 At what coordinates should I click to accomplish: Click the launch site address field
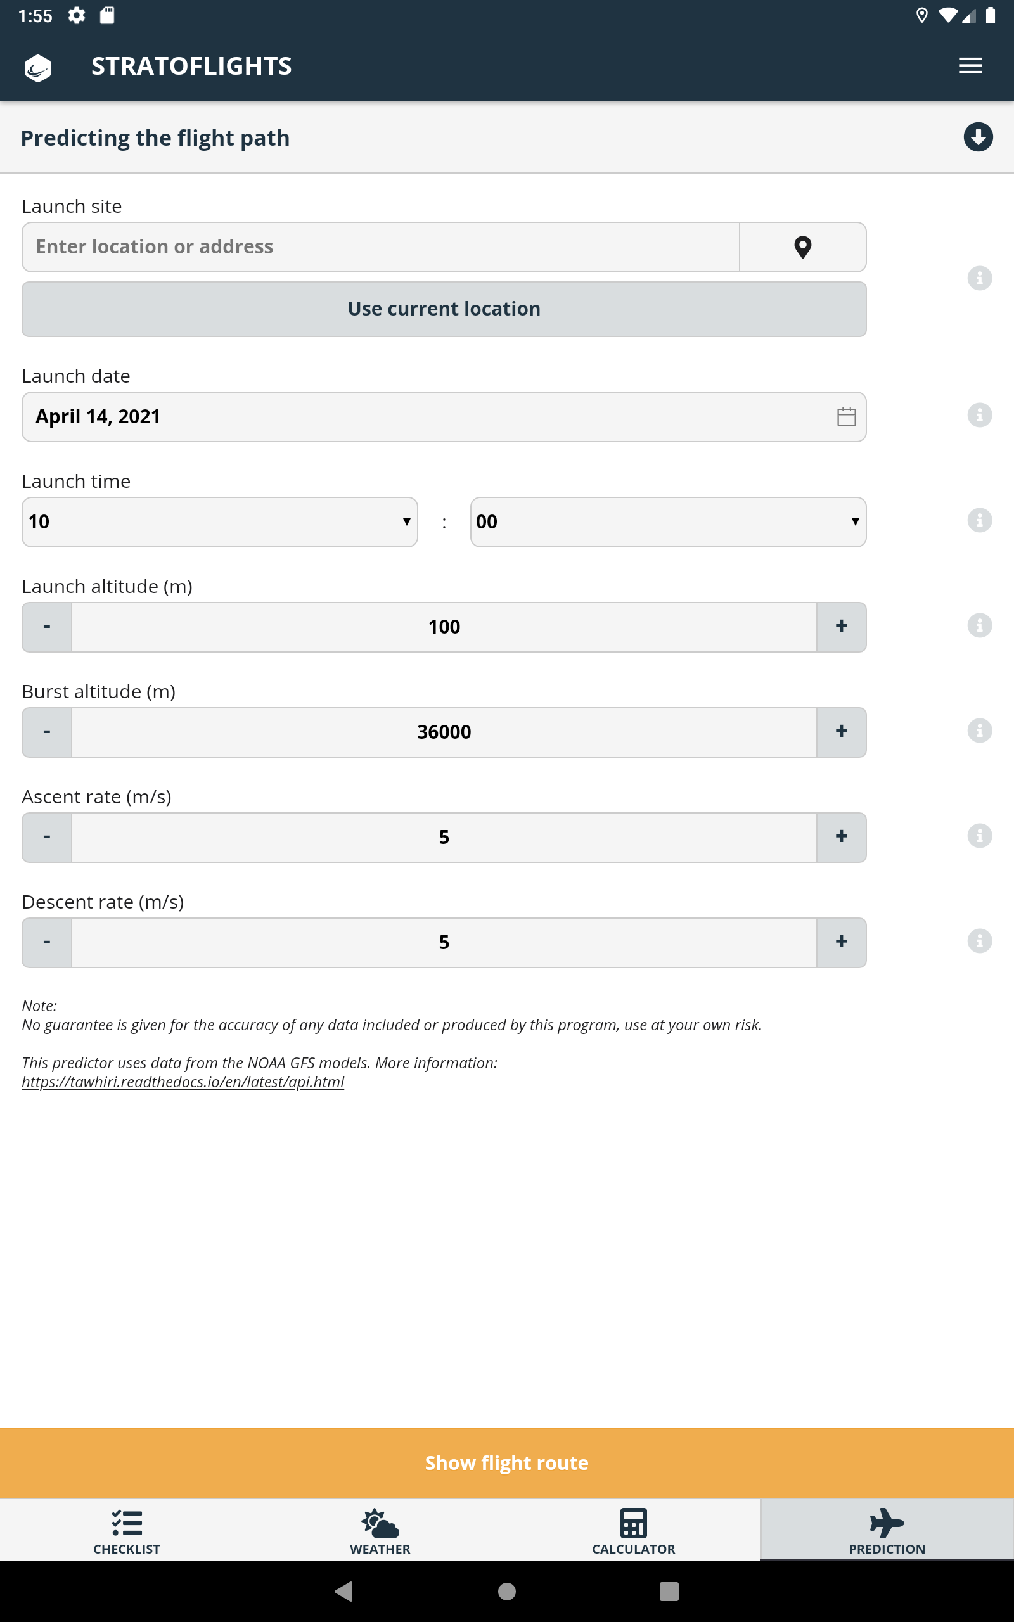coord(380,247)
